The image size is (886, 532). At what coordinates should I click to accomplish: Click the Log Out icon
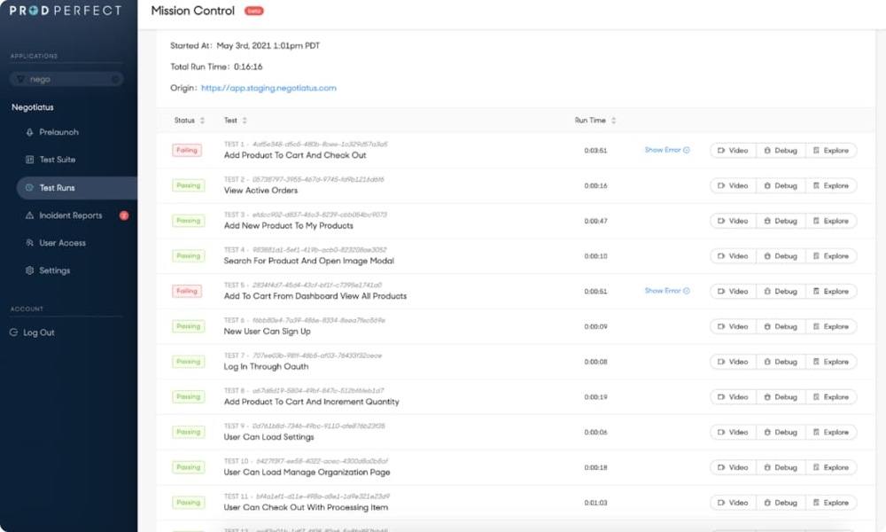pos(13,332)
